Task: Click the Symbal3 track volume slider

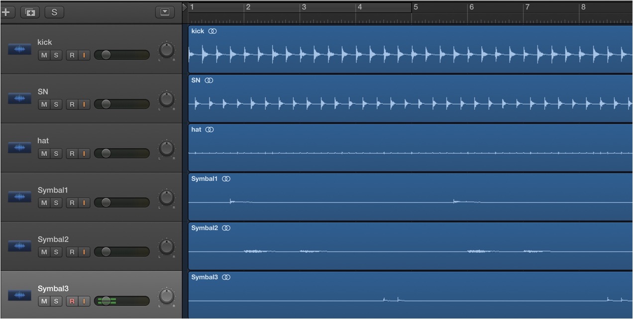Action: (x=122, y=301)
